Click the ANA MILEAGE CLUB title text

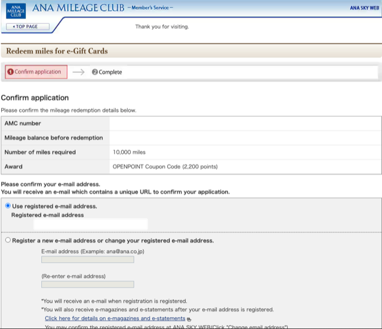click(x=78, y=8)
